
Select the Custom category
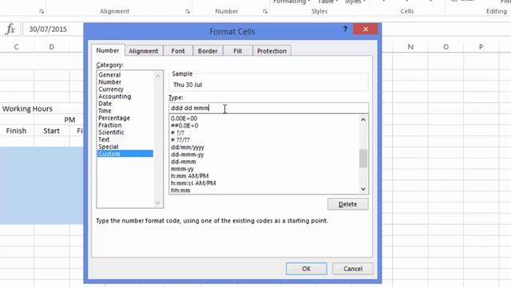[x=125, y=154]
